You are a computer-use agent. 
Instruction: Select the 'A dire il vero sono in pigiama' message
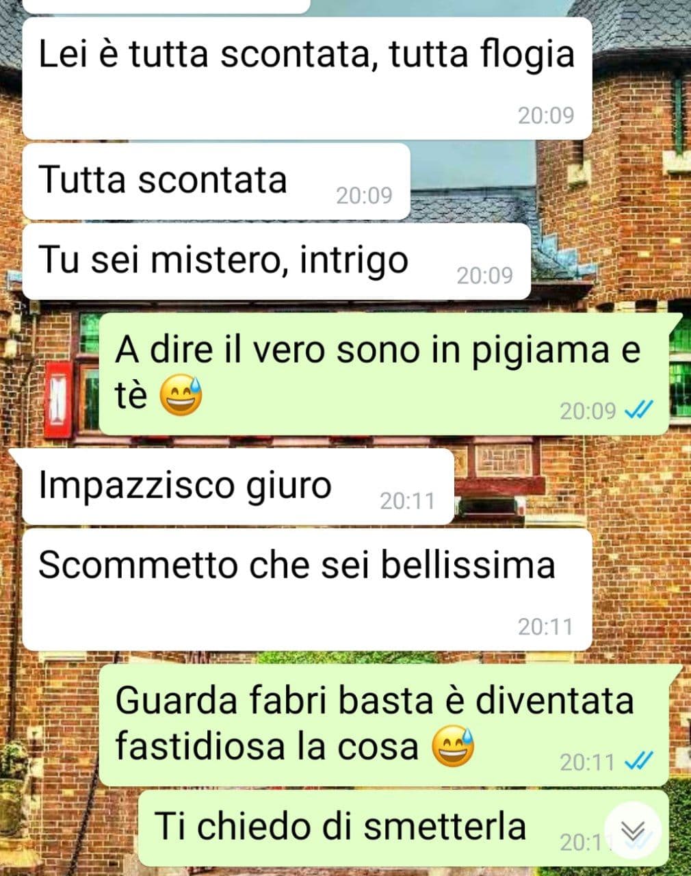pos(384,373)
